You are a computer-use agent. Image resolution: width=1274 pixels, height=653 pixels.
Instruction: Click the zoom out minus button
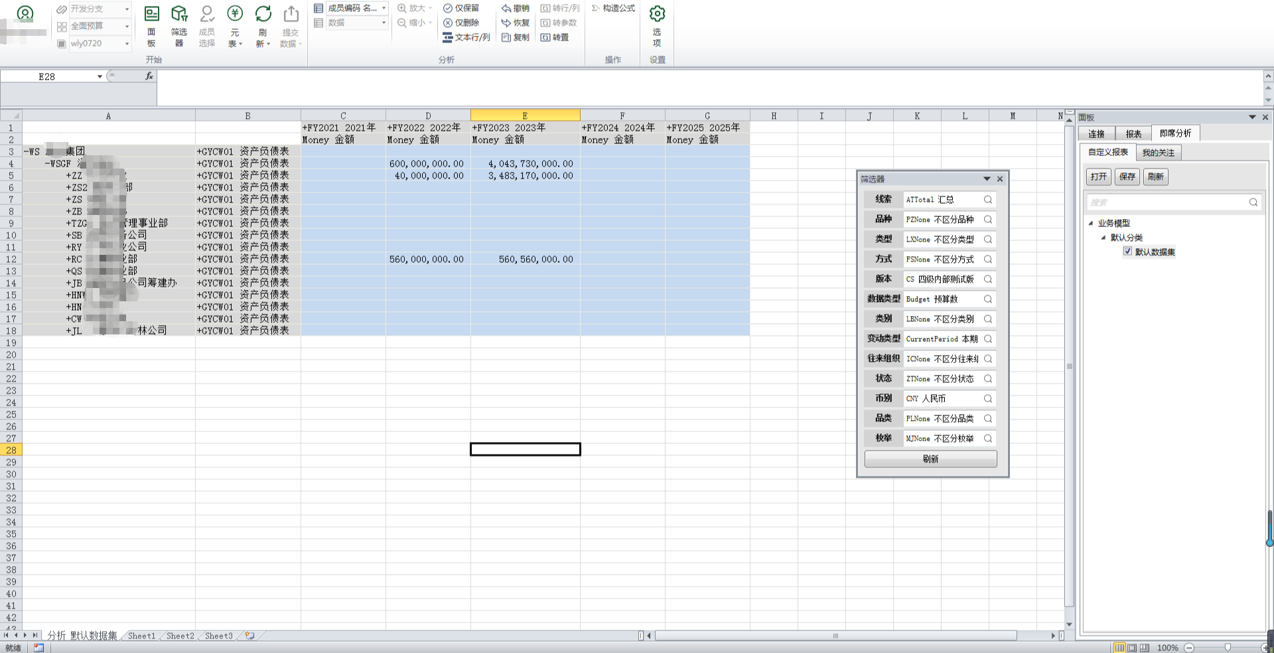[1189, 647]
